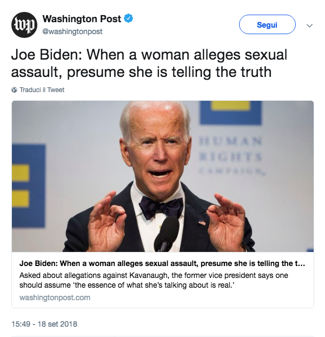Open the article card photo
The height and width of the screenshot is (337, 325).
[x=162, y=176]
